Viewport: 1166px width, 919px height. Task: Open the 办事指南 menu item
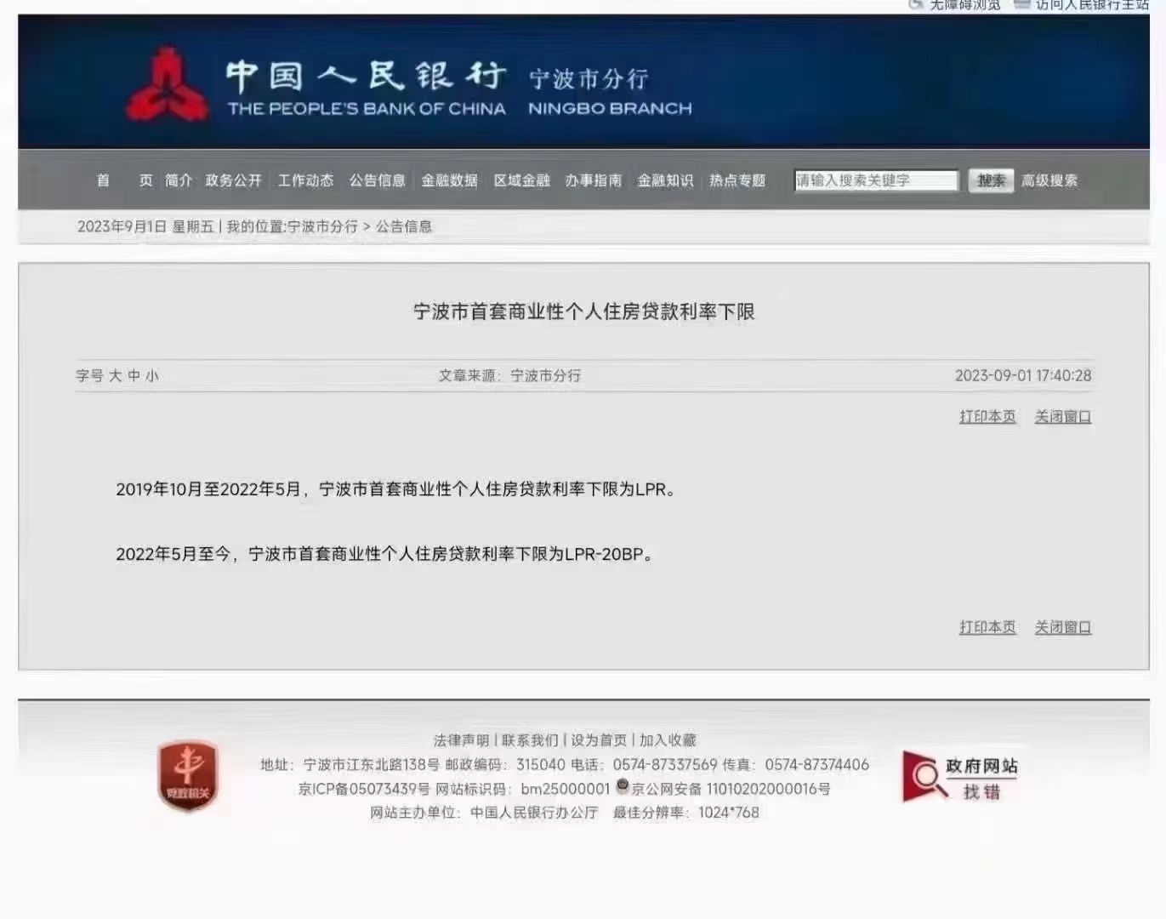click(594, 180)
